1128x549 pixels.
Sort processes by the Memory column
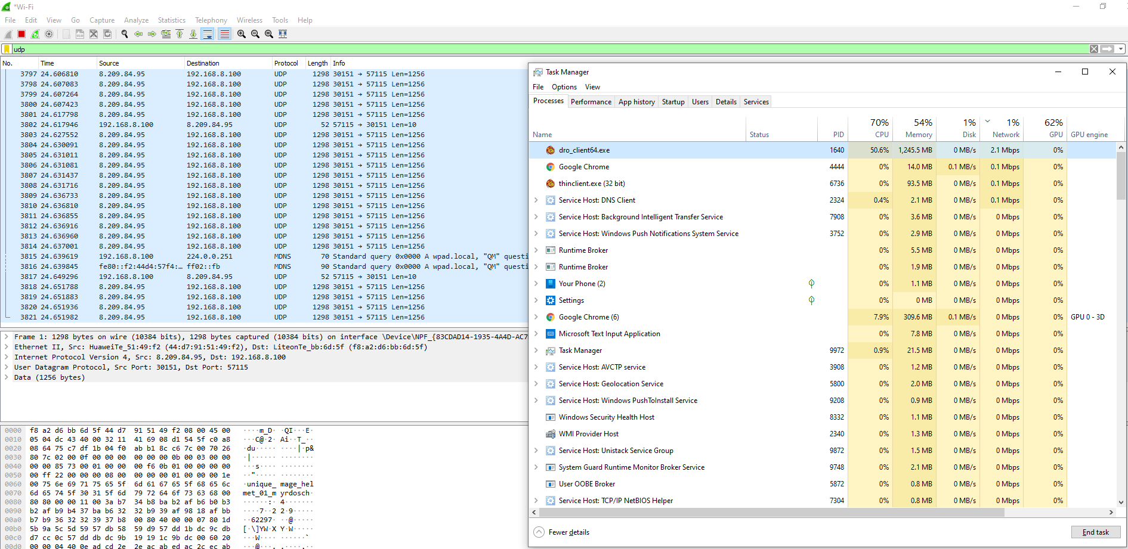point(914,128)
